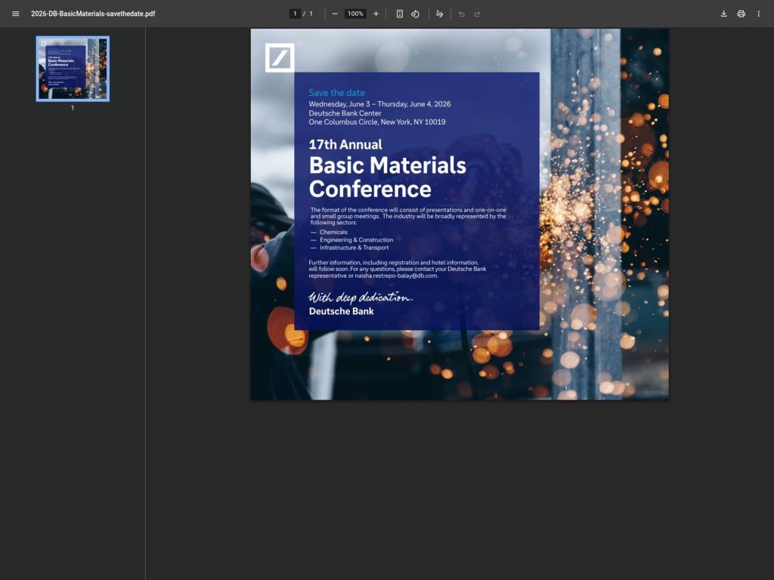
Task: Enable annotation drawing mode
Action: (x=438, y=13)
